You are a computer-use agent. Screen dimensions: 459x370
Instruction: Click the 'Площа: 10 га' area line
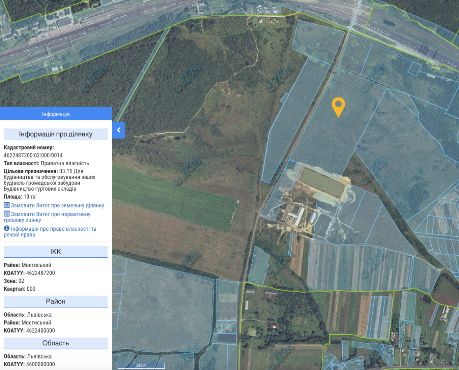(20, 197)
